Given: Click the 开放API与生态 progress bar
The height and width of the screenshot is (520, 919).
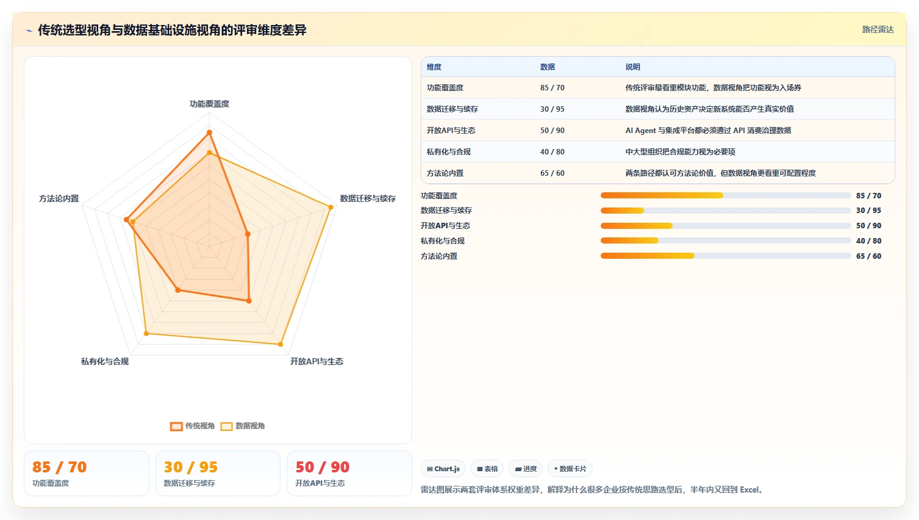Looking at the screenshot, I should tap(726, 226).
